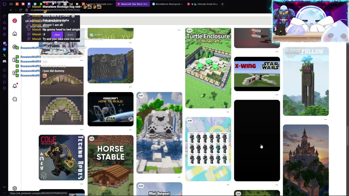Open X (Twitter) in Opera sidebar
Viewport: 349px width, 196px height.
[x=4, y=55]
